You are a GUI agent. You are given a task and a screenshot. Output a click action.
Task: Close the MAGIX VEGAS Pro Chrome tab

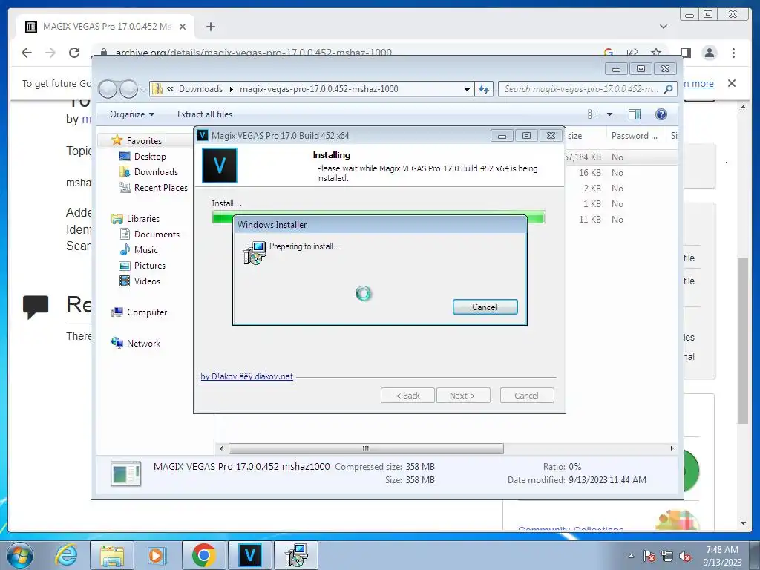click(x=183, y=27)
